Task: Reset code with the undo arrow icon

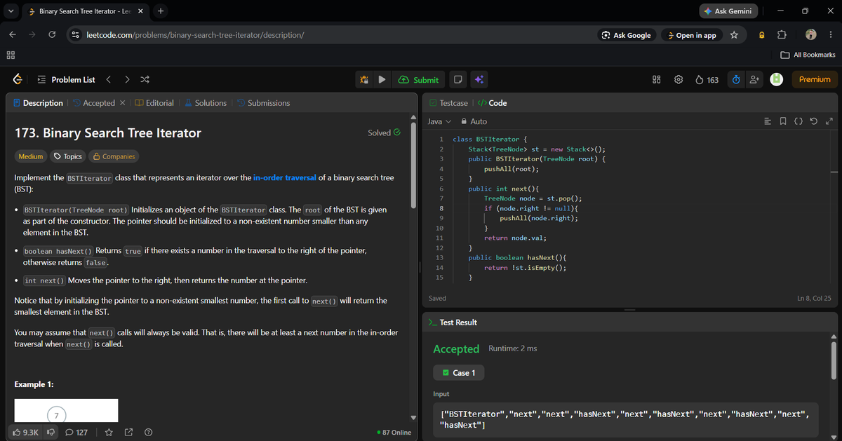Action: tap(813, 122)
